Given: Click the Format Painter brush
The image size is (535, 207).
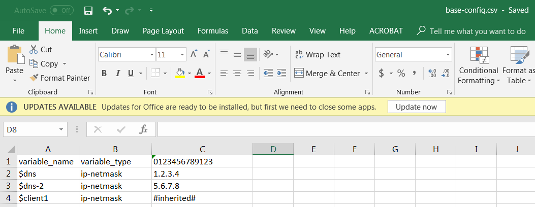Looking at the screenshot, I should pyautogui.click(x=60, y=78).
